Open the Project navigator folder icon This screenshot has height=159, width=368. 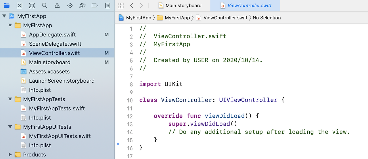6,5
